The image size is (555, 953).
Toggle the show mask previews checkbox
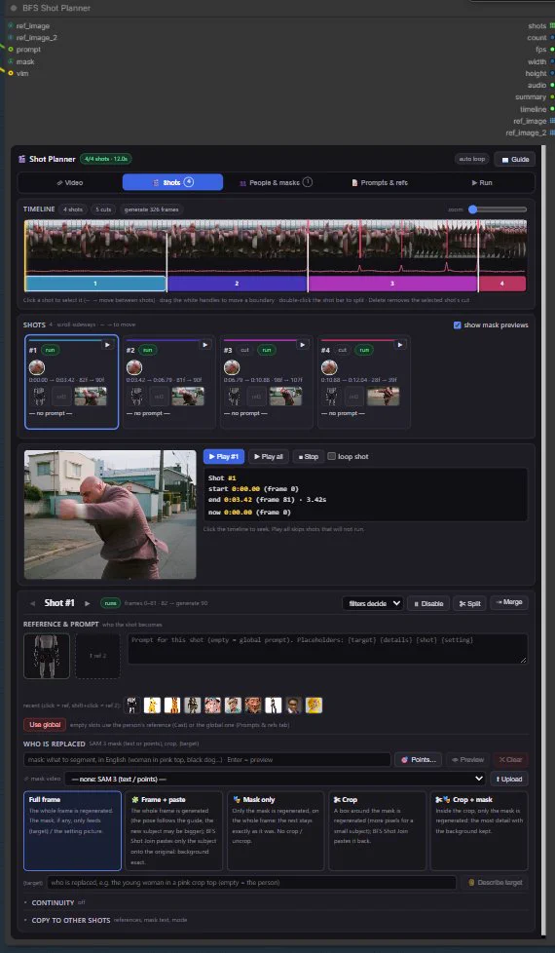point(458,325)
